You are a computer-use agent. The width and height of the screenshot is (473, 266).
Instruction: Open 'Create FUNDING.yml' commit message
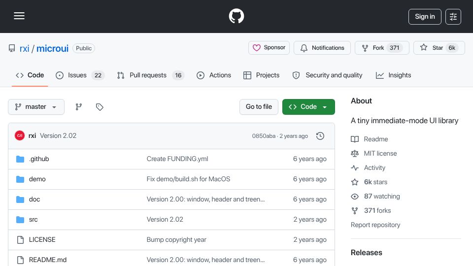coord(177,159)
